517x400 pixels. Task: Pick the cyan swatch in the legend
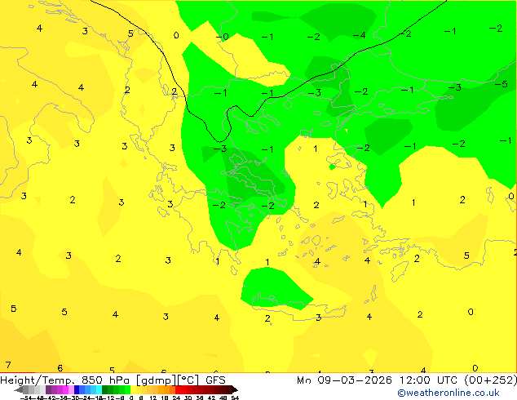pos(99,389)
